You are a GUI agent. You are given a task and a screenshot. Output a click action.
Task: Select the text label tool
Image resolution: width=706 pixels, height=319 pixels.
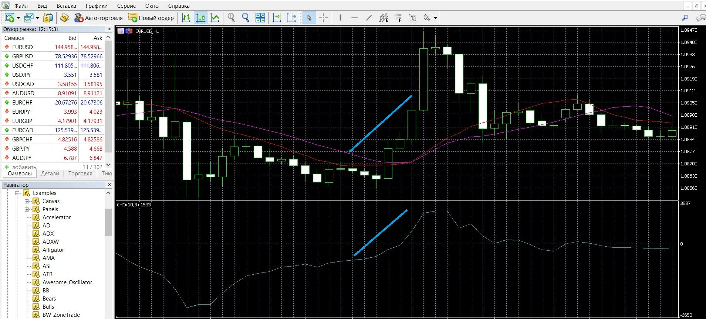pos(413,17)
